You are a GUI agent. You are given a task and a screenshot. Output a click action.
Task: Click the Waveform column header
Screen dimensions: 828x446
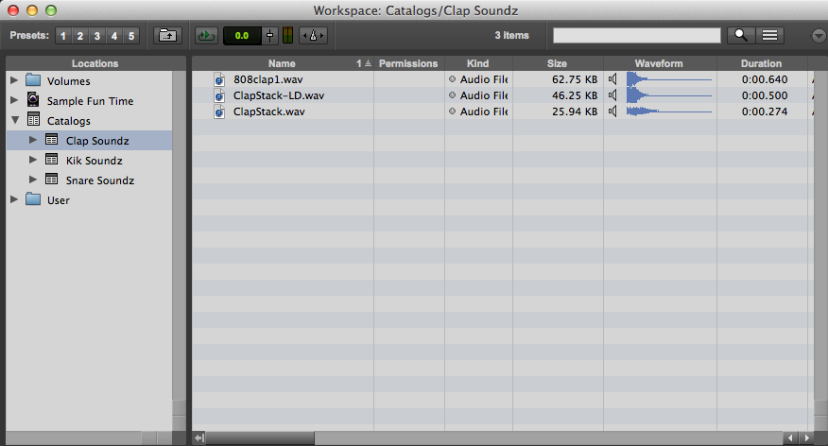point(659,63)
